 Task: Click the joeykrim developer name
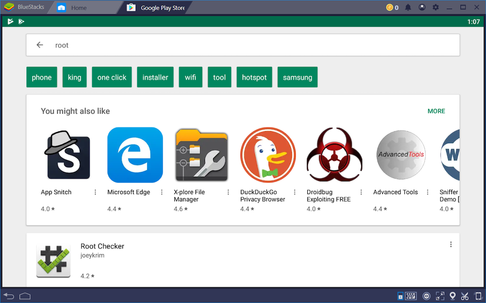[92, 256]
